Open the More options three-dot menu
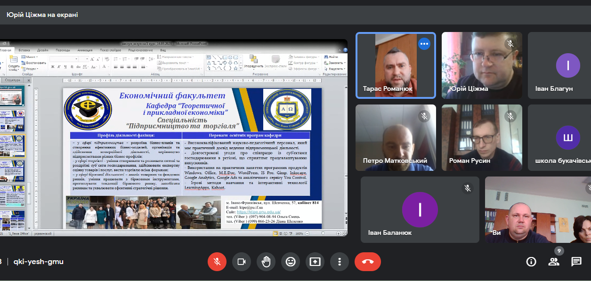The width and height of the screenshot is (591, 281). [340, 262]
